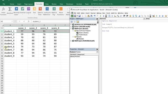
Task: Click List Properties/Methods icon in VBA Edit toolbar
Action: point(109,16)
